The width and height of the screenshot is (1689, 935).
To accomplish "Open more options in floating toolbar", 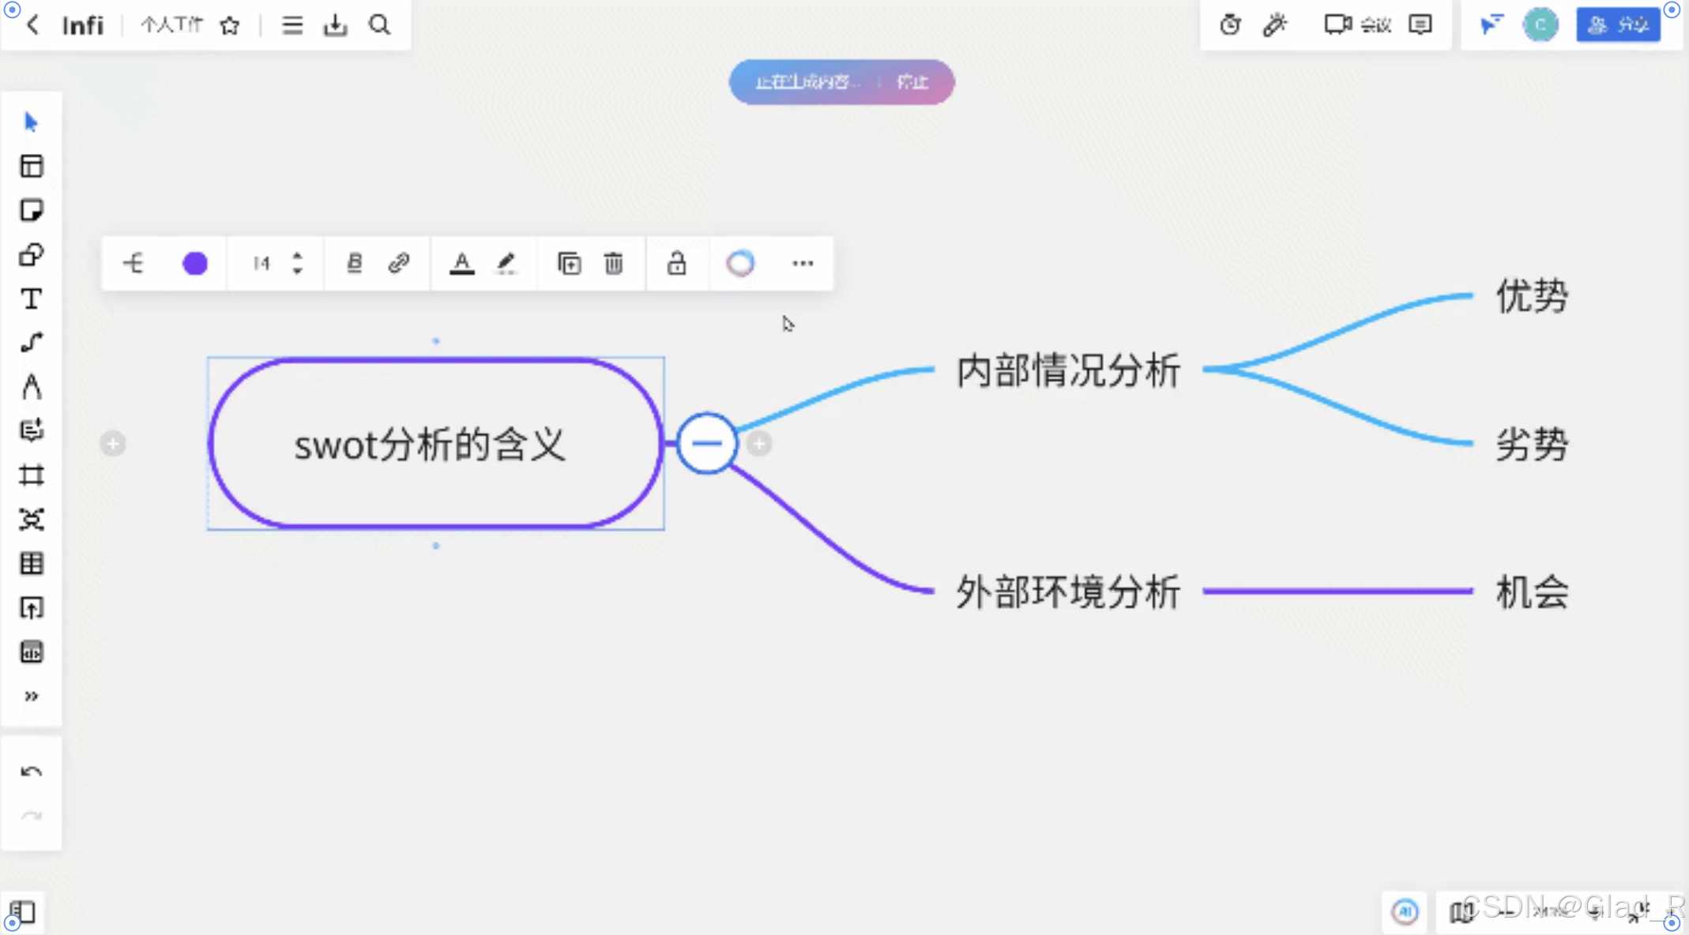I will point(803,263).
